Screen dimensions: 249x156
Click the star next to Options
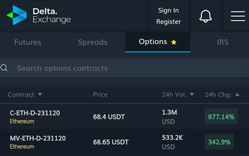click(174, 42)
